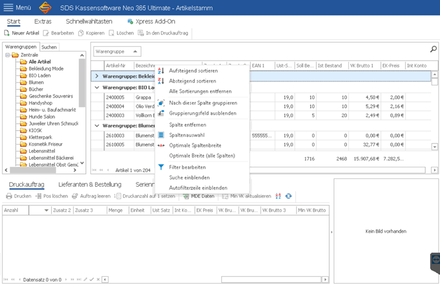
Task: Click the Drucken printer button
Action: 19,196
